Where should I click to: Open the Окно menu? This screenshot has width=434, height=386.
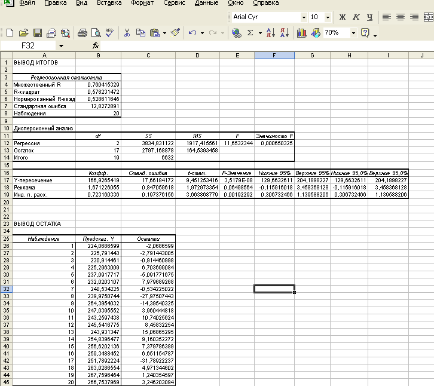pos(236,3)
